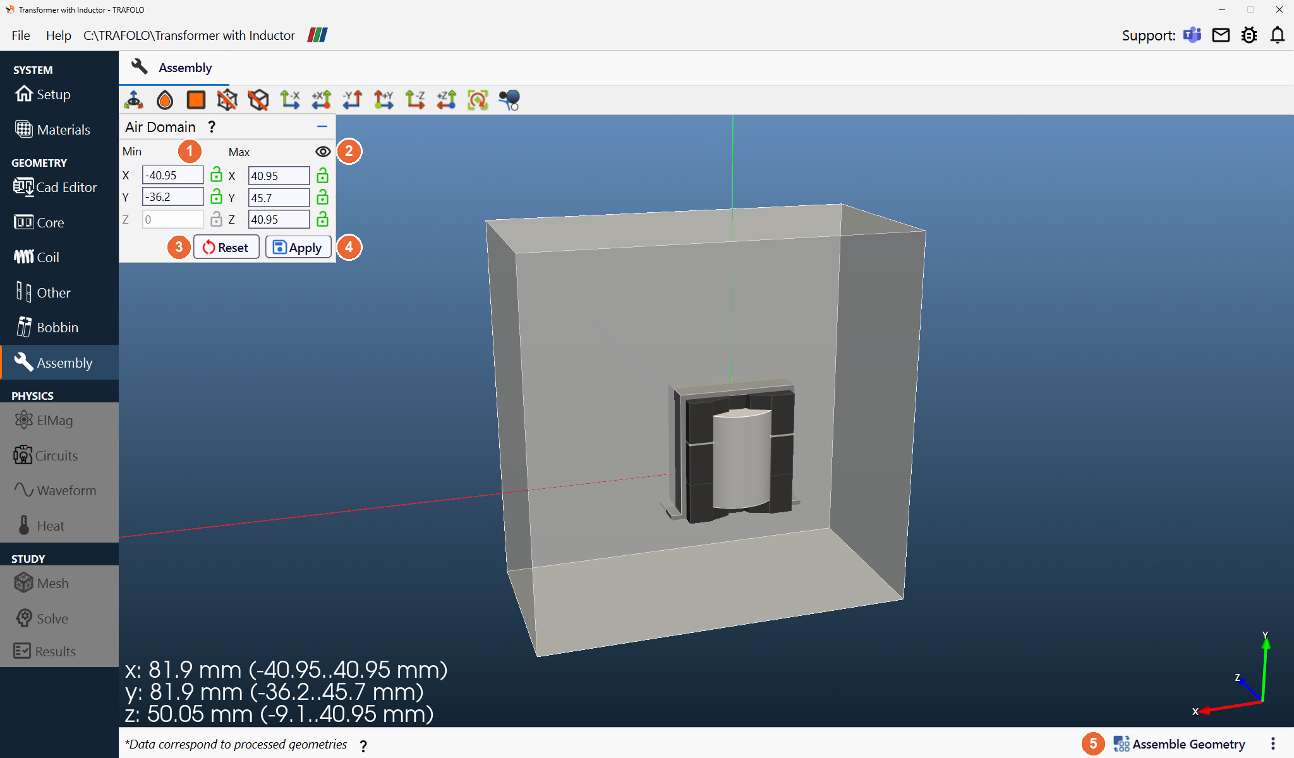Open the File menu

[21, 35]
